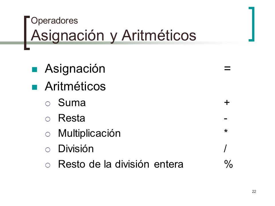Screen dimensions: 275x206
Task: Click the plus sign operator
Action: coord(227,102)
